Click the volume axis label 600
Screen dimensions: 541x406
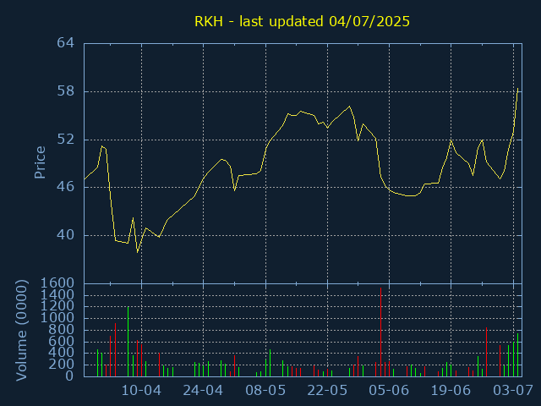coord(61,341)
